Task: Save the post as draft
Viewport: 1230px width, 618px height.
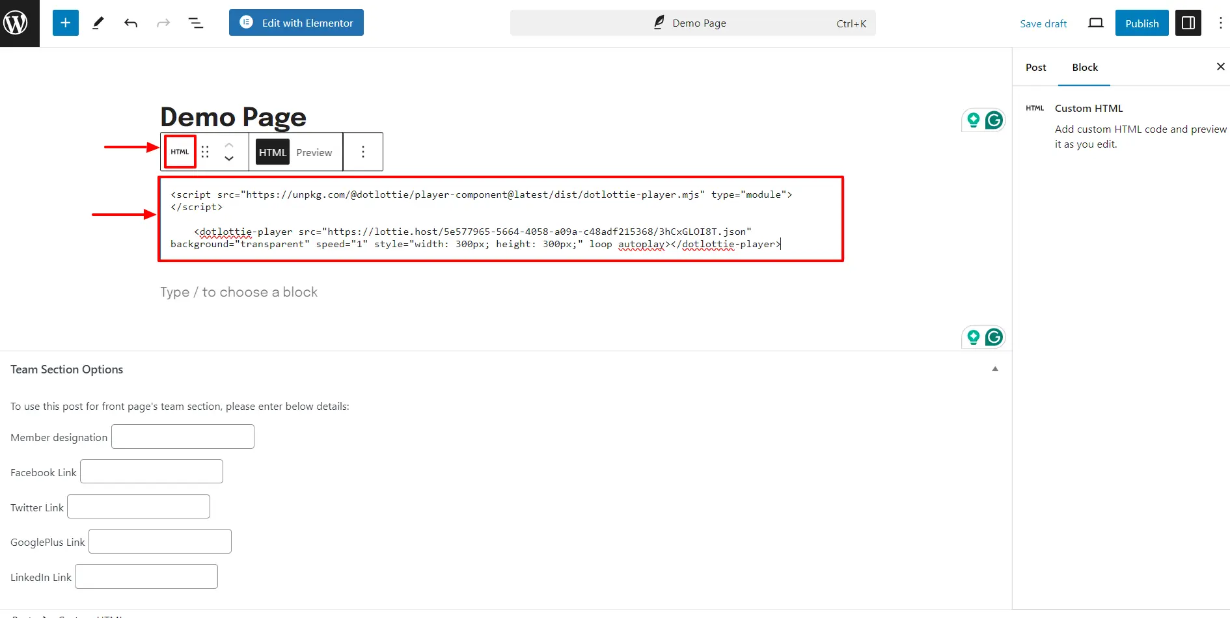Action: [x=1043, y=23]
